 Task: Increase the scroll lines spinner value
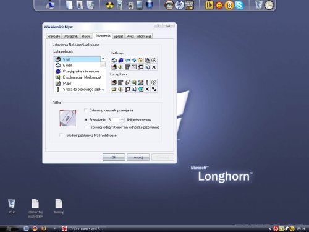(122, 119)
